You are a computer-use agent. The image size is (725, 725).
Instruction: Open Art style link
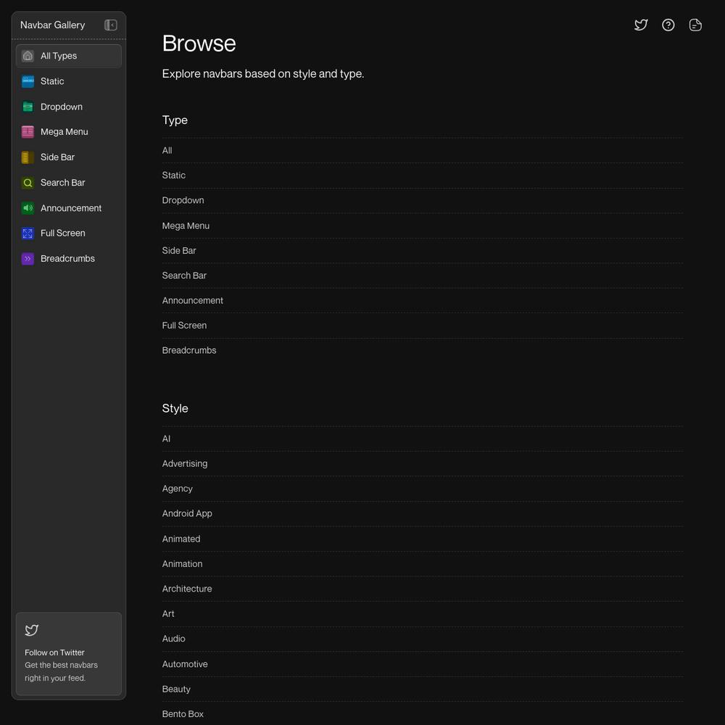point(168,614)
